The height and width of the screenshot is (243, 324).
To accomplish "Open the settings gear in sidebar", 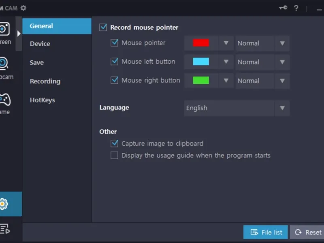I will 4,204.
